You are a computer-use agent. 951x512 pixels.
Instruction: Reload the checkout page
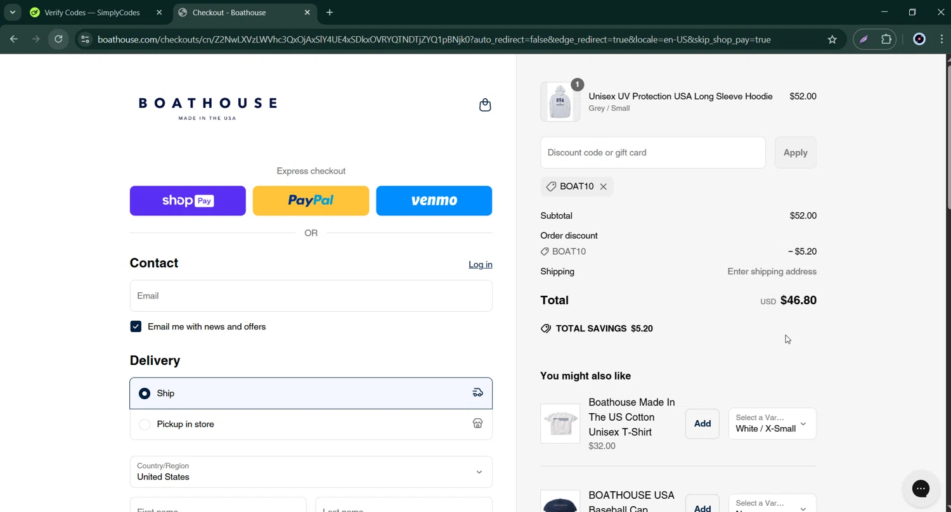point(58,39)
